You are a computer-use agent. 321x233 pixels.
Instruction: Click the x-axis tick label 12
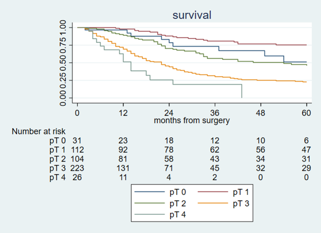pos(123,113)
